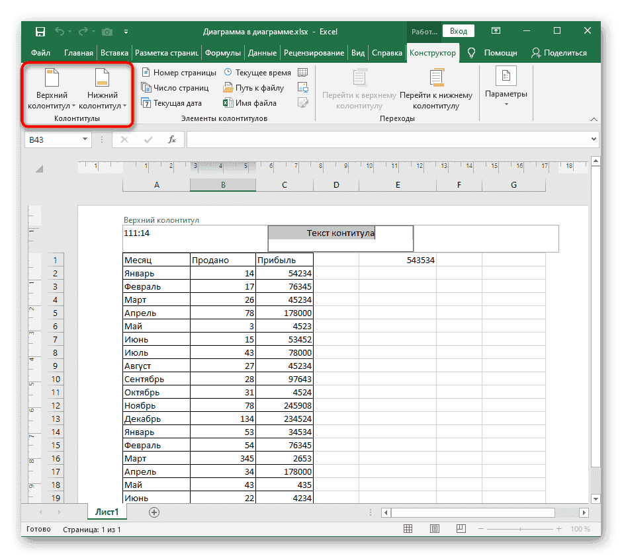Save the workbook with the floppy disk icon
Screen dimensions: 622x558
click(40, 32)
